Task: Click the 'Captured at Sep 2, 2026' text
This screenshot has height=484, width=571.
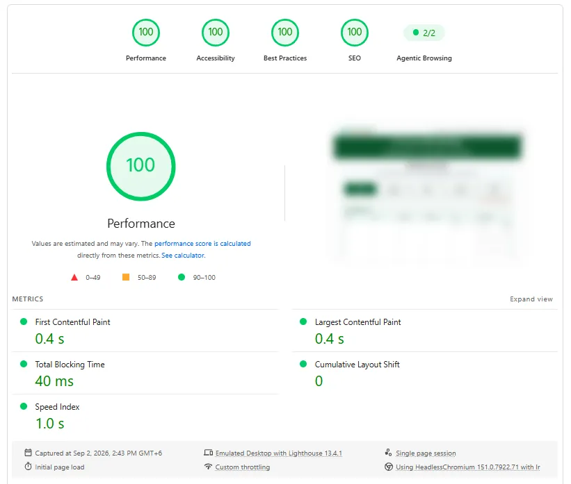Action: coord(98,453)
